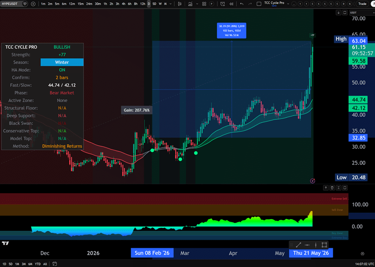
Task: Click the BULLISH status in TCC table
Action: point(62,47)
